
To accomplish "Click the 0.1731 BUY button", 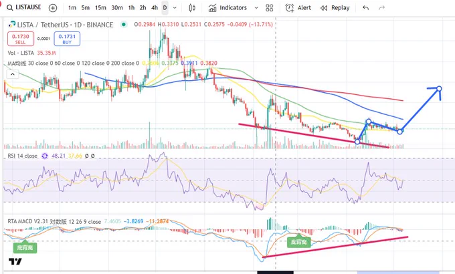I will 67,39.
